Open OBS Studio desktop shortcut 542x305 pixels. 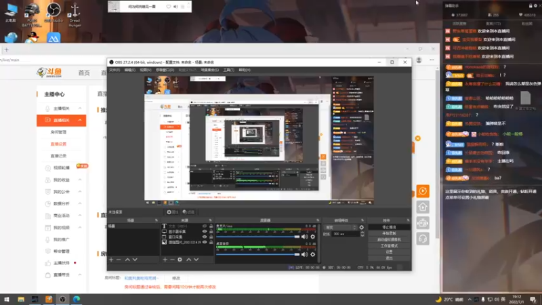tap(54, 13)
